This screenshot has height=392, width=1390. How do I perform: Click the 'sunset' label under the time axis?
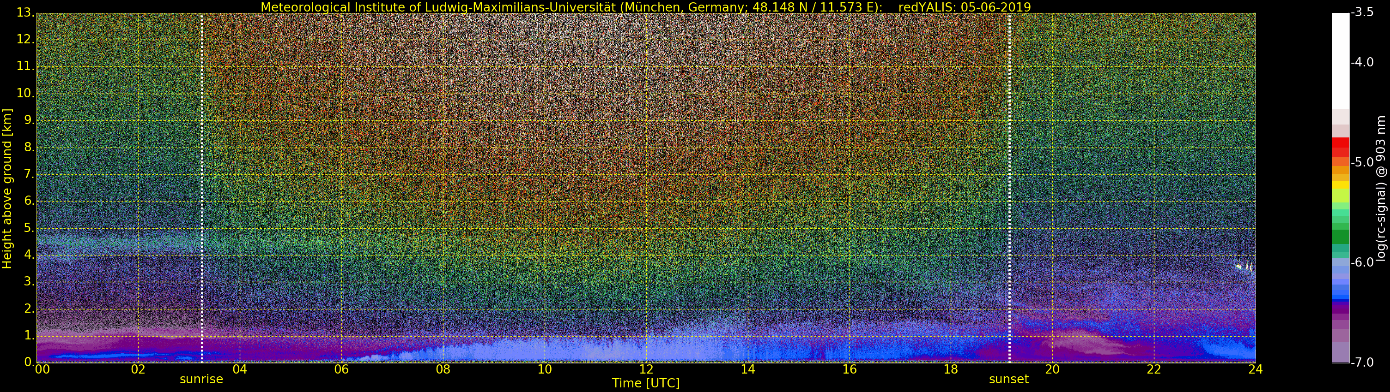pos(1008,379)
